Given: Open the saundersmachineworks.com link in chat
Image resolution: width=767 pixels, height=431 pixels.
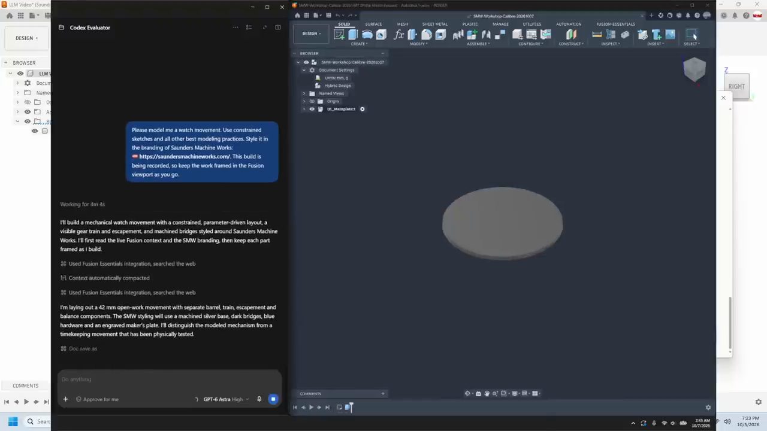Looking at the screenshot, I should pyautogui.click(x=185, y=157).
